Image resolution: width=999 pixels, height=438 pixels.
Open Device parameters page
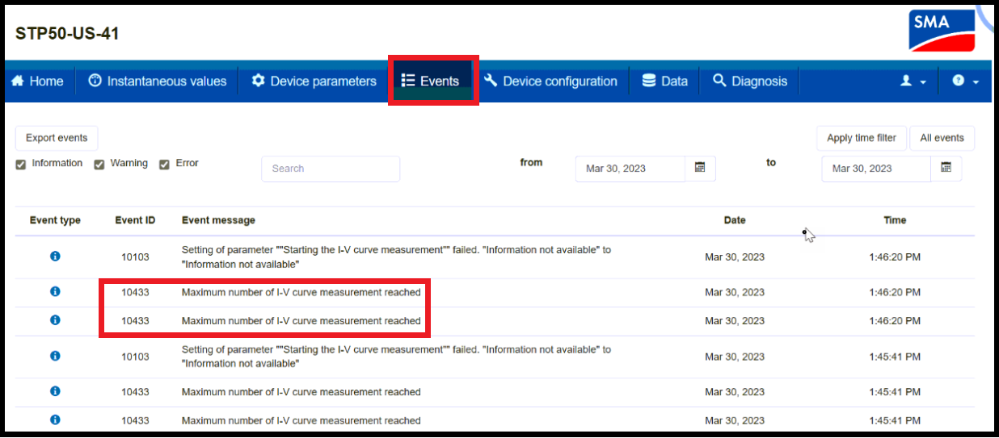pyautogui.click(x=314, y=81)
